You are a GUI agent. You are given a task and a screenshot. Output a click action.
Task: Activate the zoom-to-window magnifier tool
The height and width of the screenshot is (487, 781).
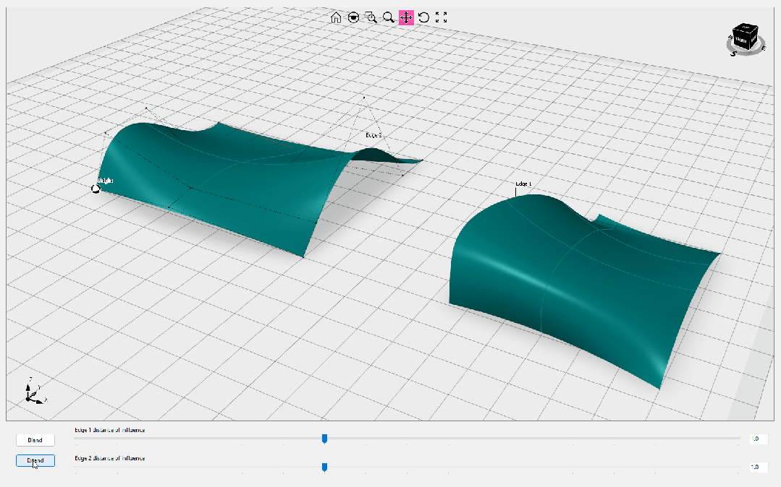(x=371, y=18)
